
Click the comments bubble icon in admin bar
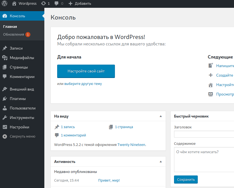pyautogui.click(x=56, y=3)
